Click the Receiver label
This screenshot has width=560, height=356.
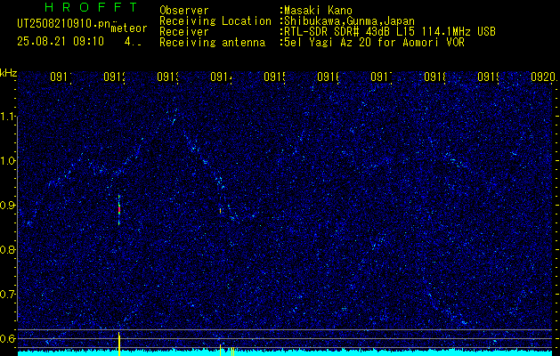click(x=184, y=32)
